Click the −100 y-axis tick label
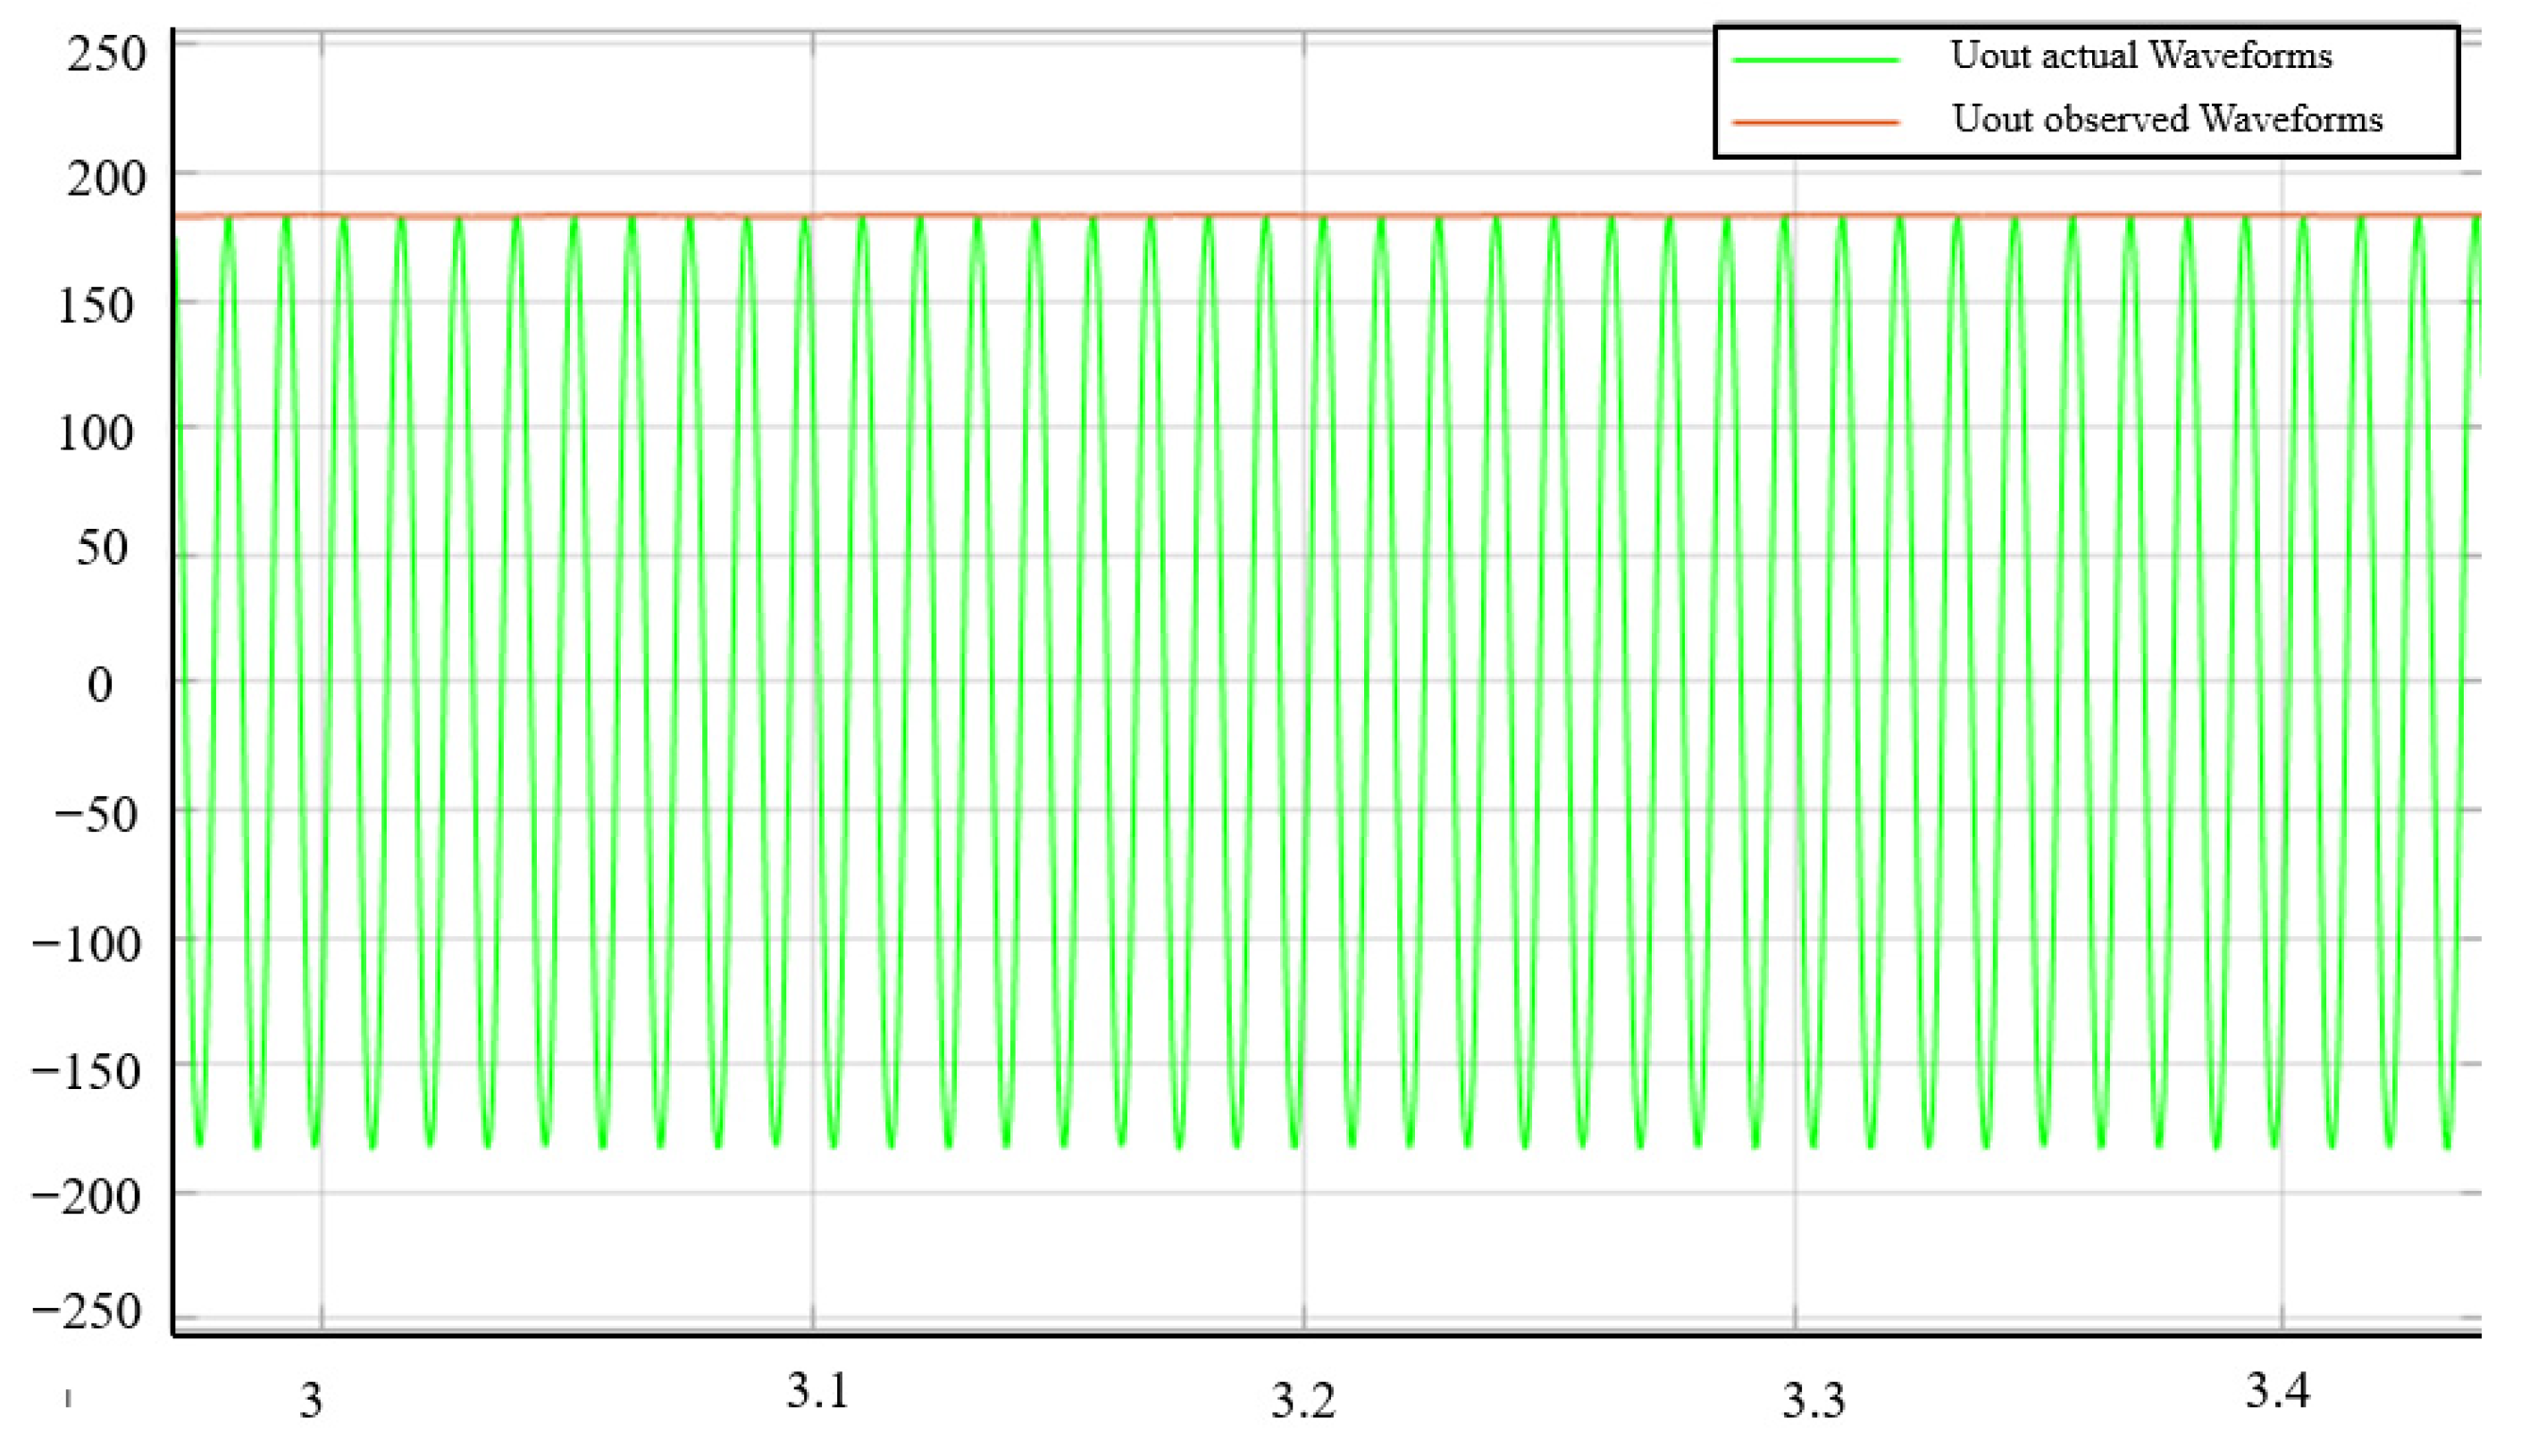 (87, 944)
